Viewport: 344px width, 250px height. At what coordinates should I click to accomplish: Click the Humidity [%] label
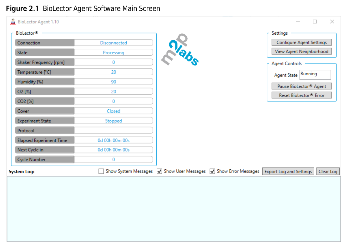tap(44, 82)
